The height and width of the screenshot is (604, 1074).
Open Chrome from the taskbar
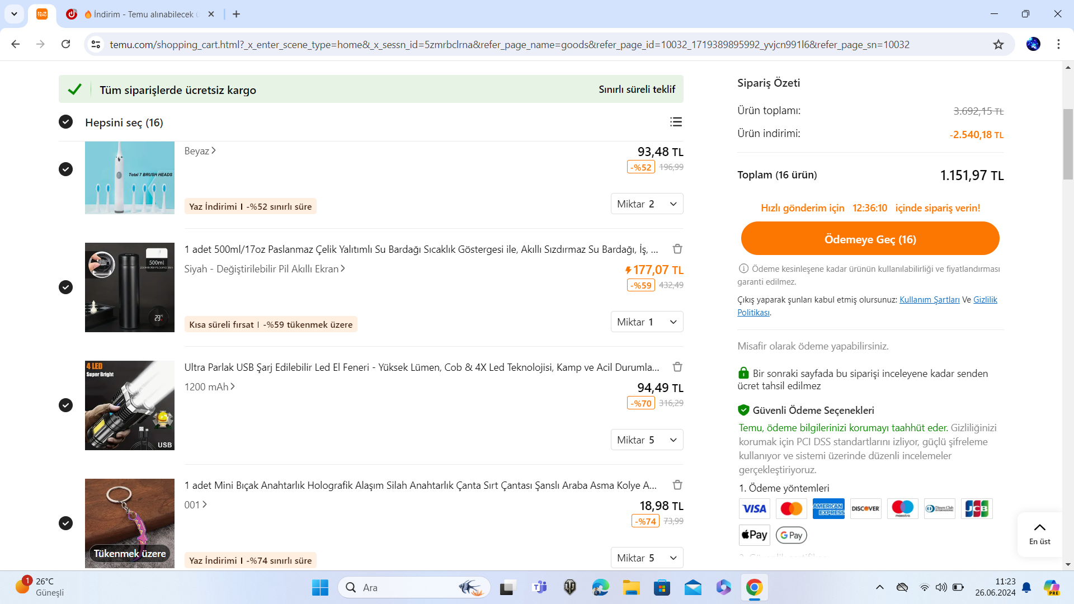click(754, 587)
